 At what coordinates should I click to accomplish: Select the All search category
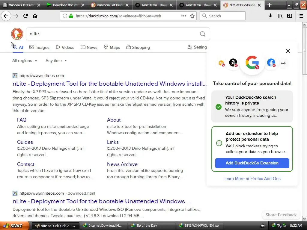18,47
